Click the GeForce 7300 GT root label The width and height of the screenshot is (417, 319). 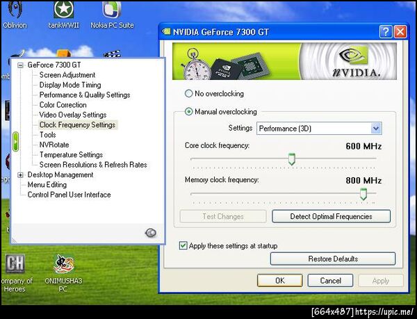click(x=54, y=65)
